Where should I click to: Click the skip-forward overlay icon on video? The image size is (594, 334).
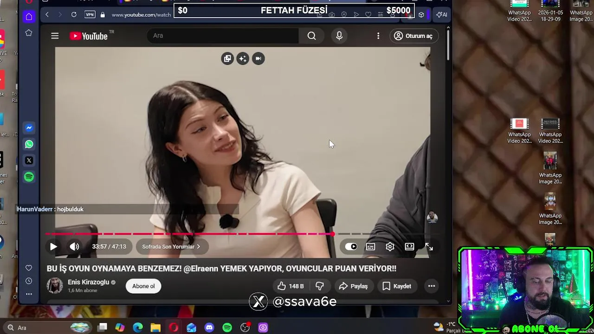pyautogui.click(x=258, y=58)
